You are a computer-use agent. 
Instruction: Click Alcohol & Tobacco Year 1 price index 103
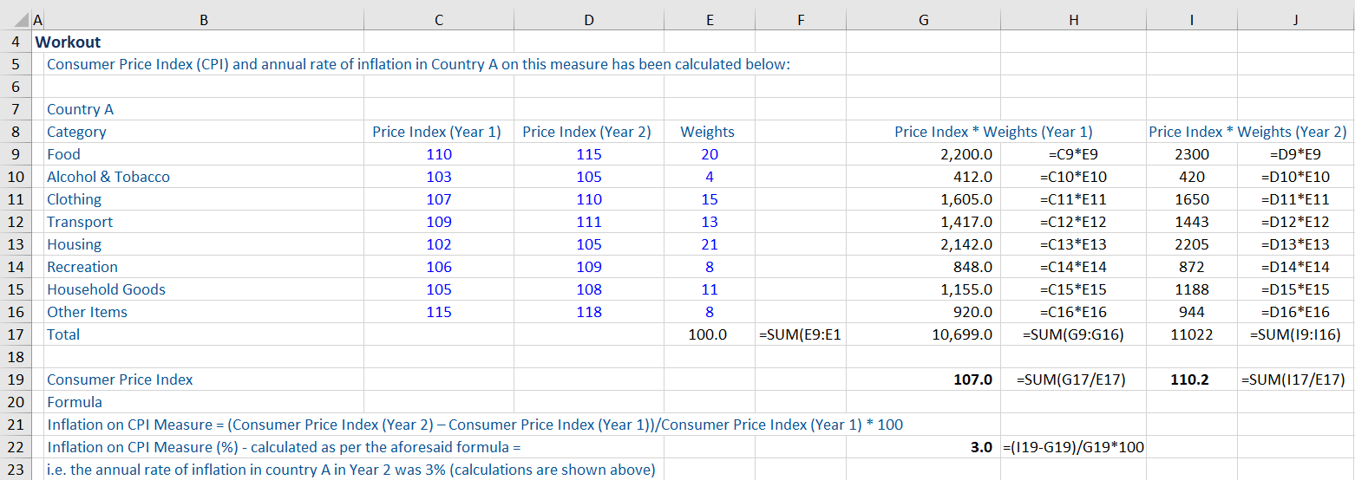click(438, 177)
